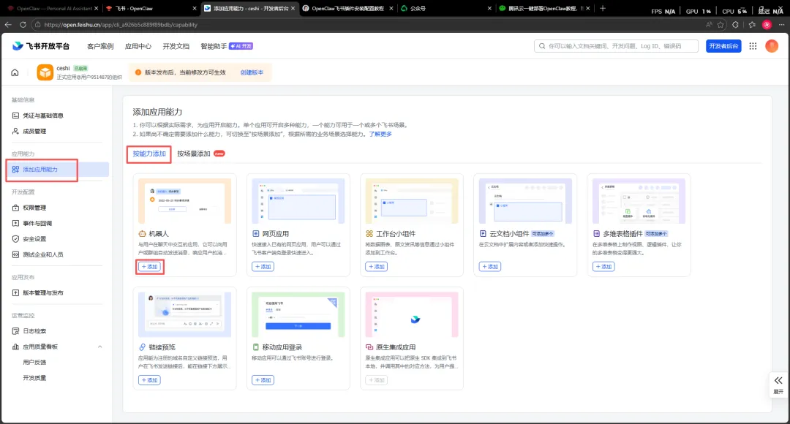Close the 添加应用能力 browser tab
The image size is (790, 424).
tap(293, 8)
